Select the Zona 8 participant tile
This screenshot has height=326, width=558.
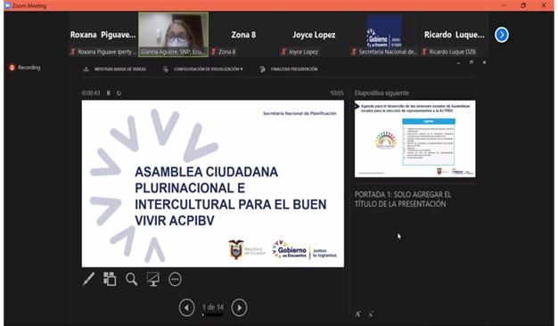coord(243,35)
